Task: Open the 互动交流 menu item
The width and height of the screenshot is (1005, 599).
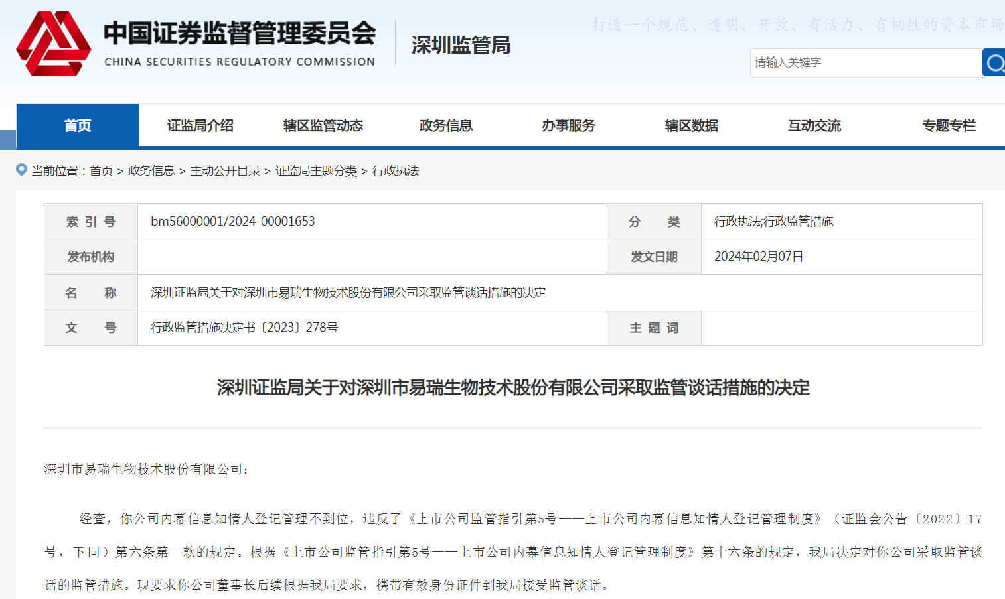Action: tap(814, 125)
